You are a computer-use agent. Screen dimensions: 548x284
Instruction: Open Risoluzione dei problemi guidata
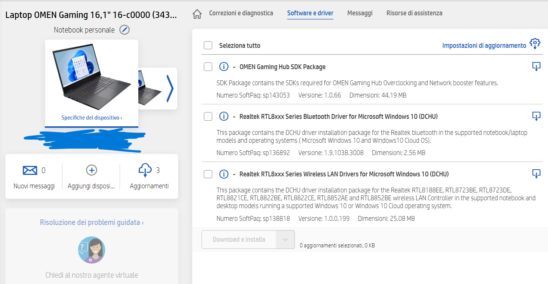(91, 222)
